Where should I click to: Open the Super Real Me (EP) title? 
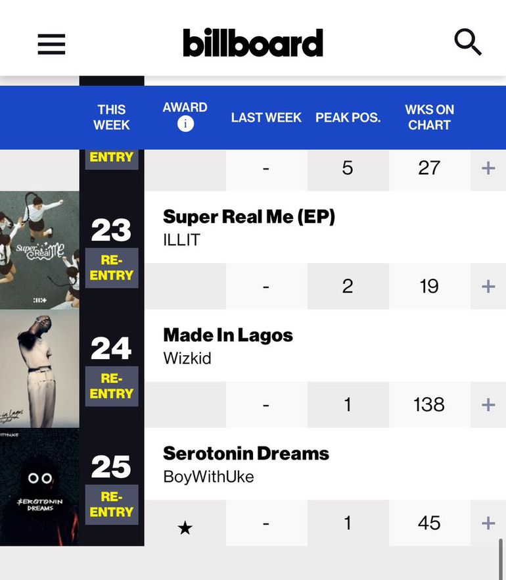coord(249,216)
